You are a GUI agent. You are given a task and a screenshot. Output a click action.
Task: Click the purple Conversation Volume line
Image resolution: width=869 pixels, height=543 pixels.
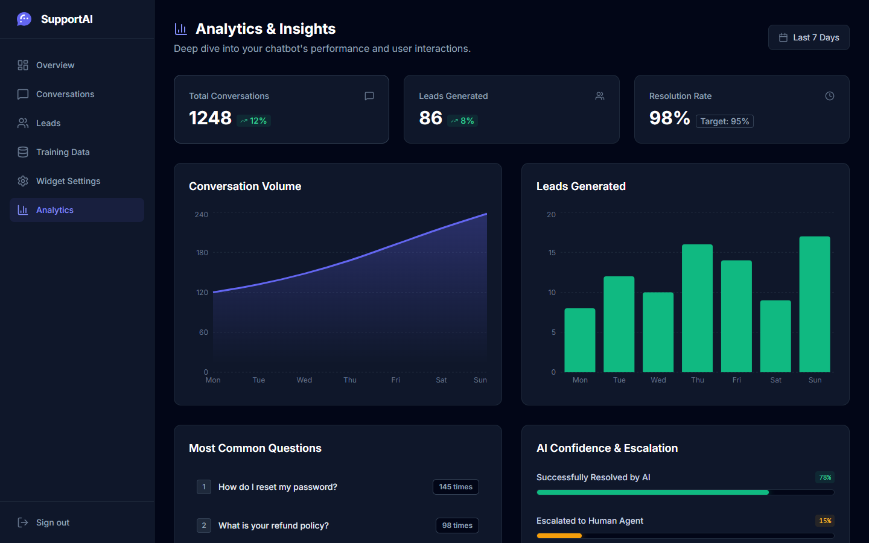[x=350, y=261]
